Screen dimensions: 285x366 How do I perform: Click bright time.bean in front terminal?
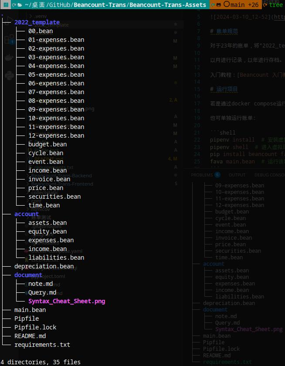click(44, 205)
